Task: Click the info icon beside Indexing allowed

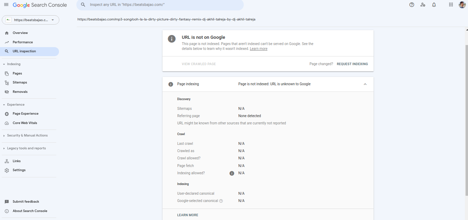Action: click(x=232, y=173)
